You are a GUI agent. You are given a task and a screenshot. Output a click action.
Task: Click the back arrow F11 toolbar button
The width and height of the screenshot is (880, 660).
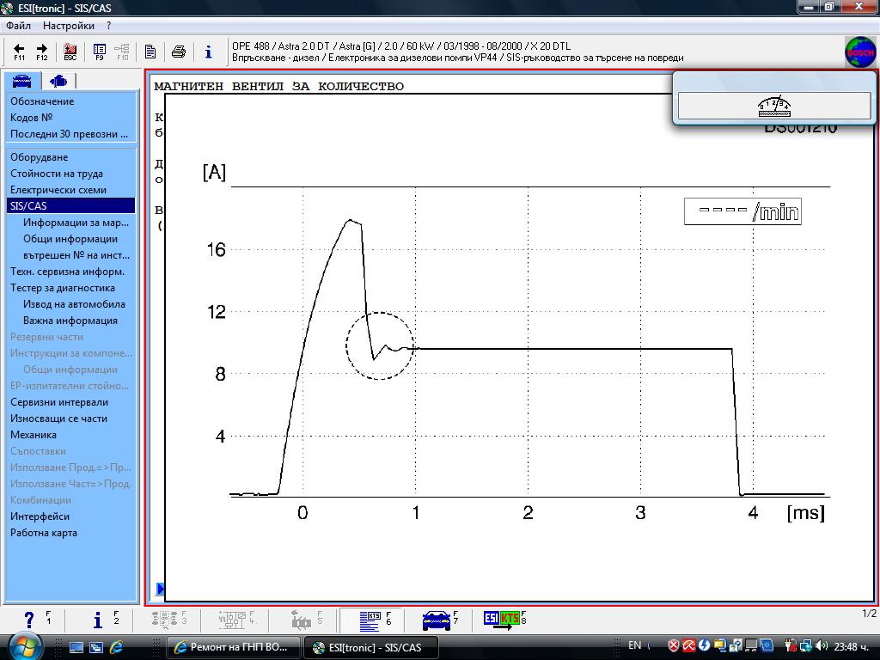coord(19,52)
